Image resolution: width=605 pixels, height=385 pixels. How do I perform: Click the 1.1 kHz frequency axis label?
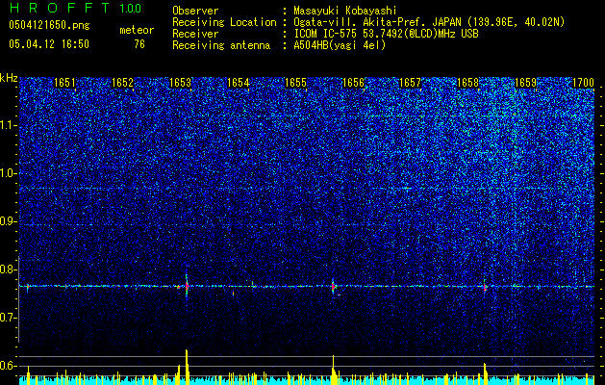point(8,125)
